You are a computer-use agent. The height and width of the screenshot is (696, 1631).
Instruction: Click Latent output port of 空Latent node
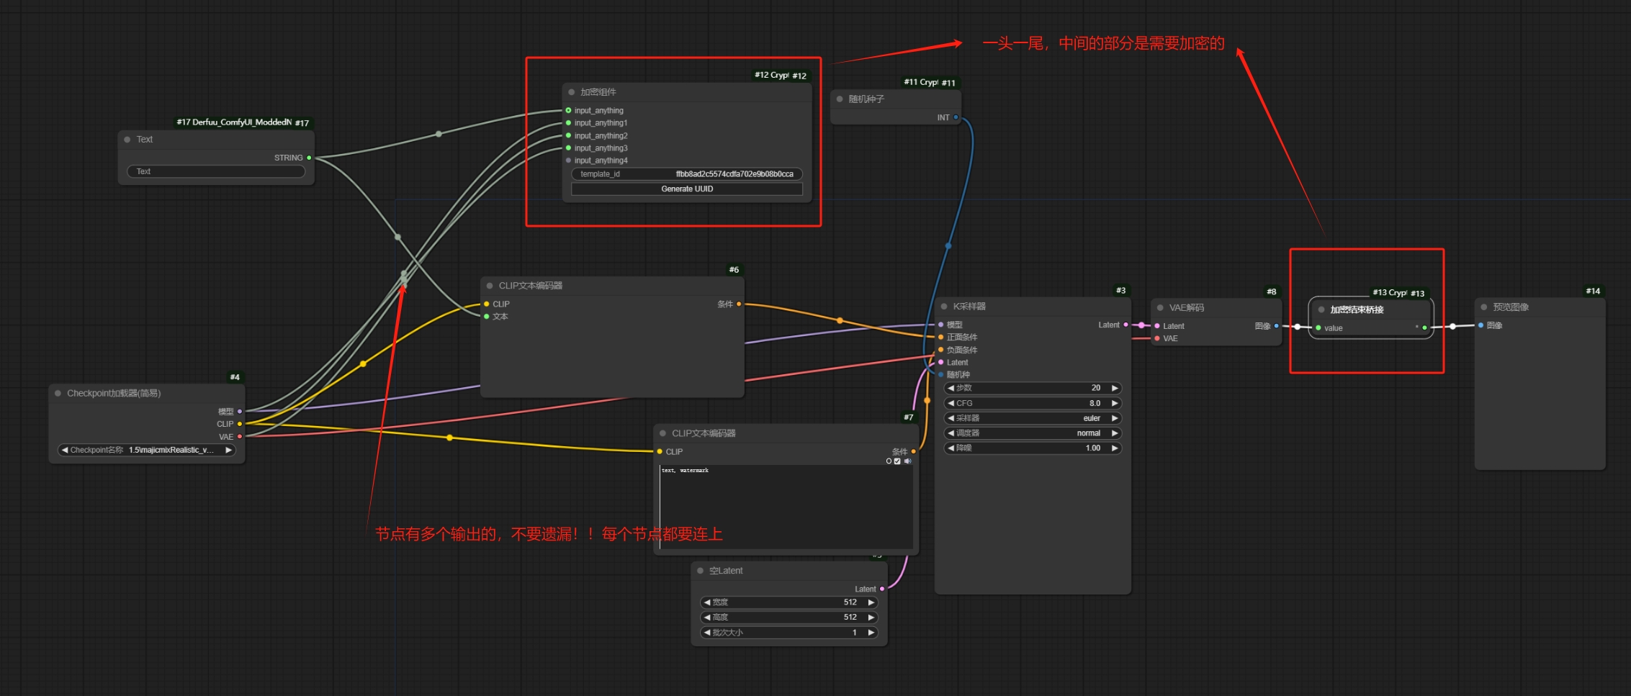click(x=882, y=589)
